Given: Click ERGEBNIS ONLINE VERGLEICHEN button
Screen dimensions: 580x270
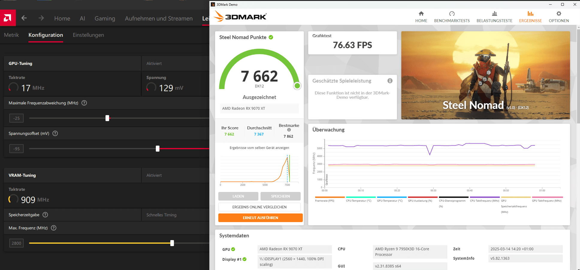Looking at the screenshot, I should coord(259,207).
